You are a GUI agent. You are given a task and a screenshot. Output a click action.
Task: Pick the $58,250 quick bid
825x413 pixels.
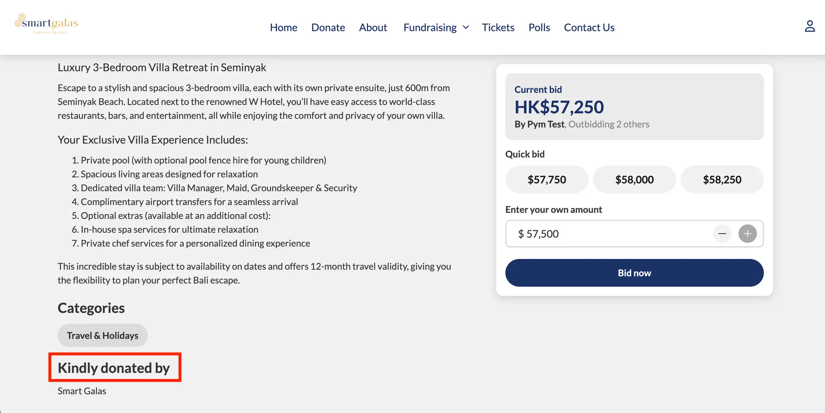coord(722,180)
